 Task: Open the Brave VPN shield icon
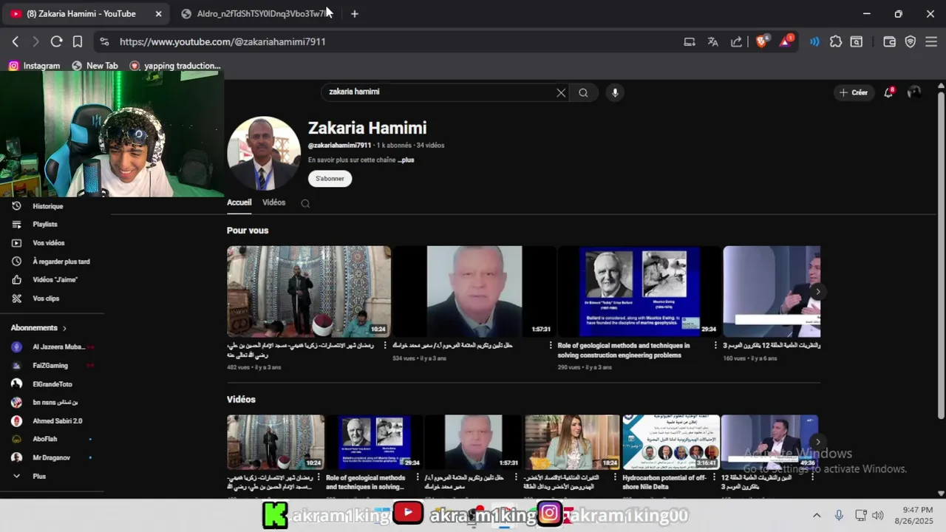[x=911, y=42]
